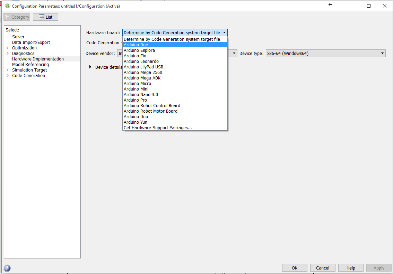Select the Solver settings page
The width and height of the screenshot is (393, 274).
(x=18, y=37)
